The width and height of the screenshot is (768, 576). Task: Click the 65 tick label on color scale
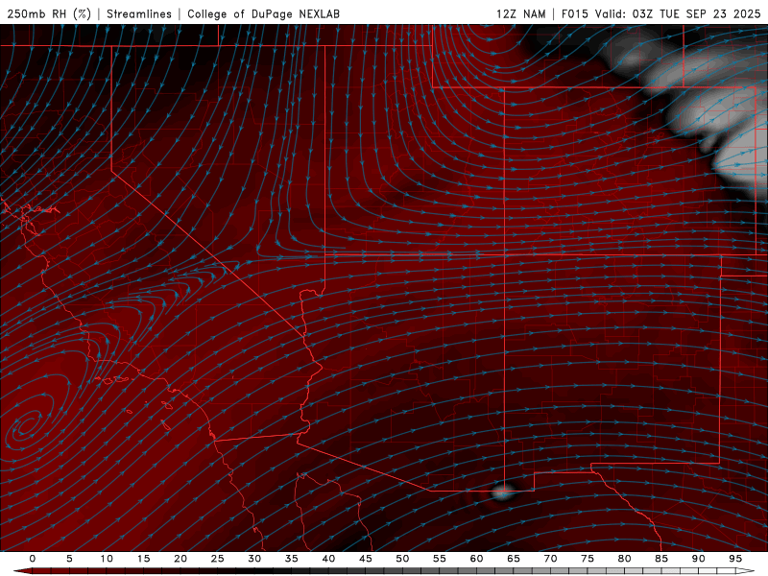(514, 559)
